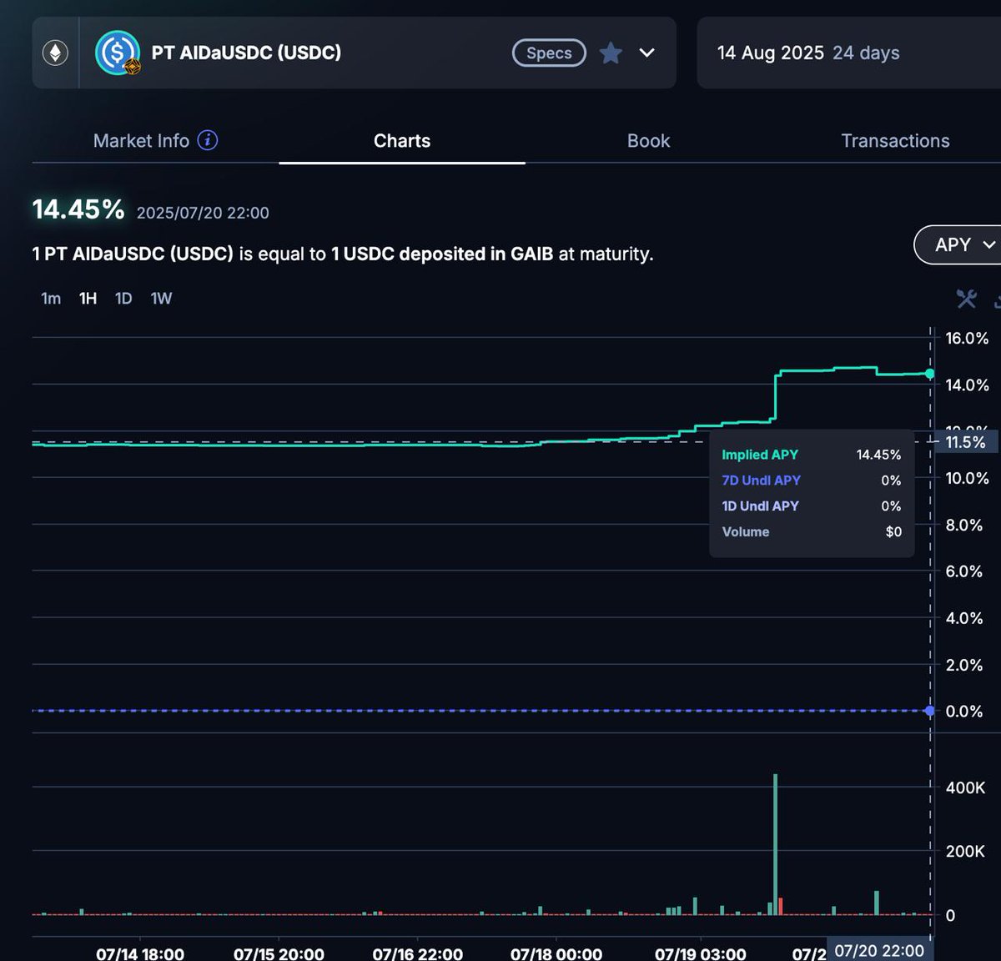The width and height of the screenshot is (1001, 961).
Task: Click the underlying APY blue endpoint dot
Action: [x=930, y=711]
